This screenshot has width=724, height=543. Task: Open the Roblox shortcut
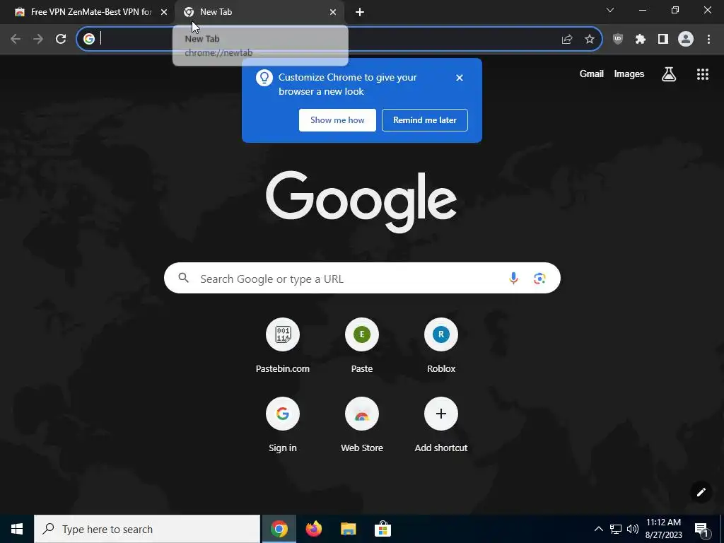click(441, 345)
